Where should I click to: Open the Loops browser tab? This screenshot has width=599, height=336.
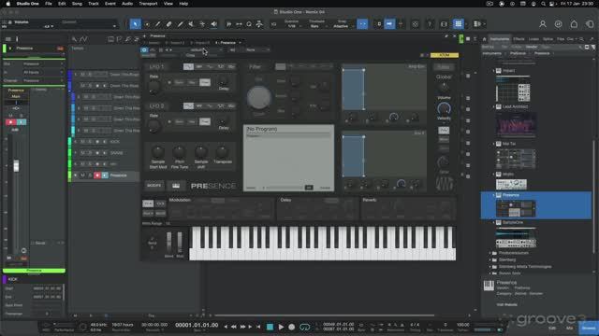(x=533, y=39)
